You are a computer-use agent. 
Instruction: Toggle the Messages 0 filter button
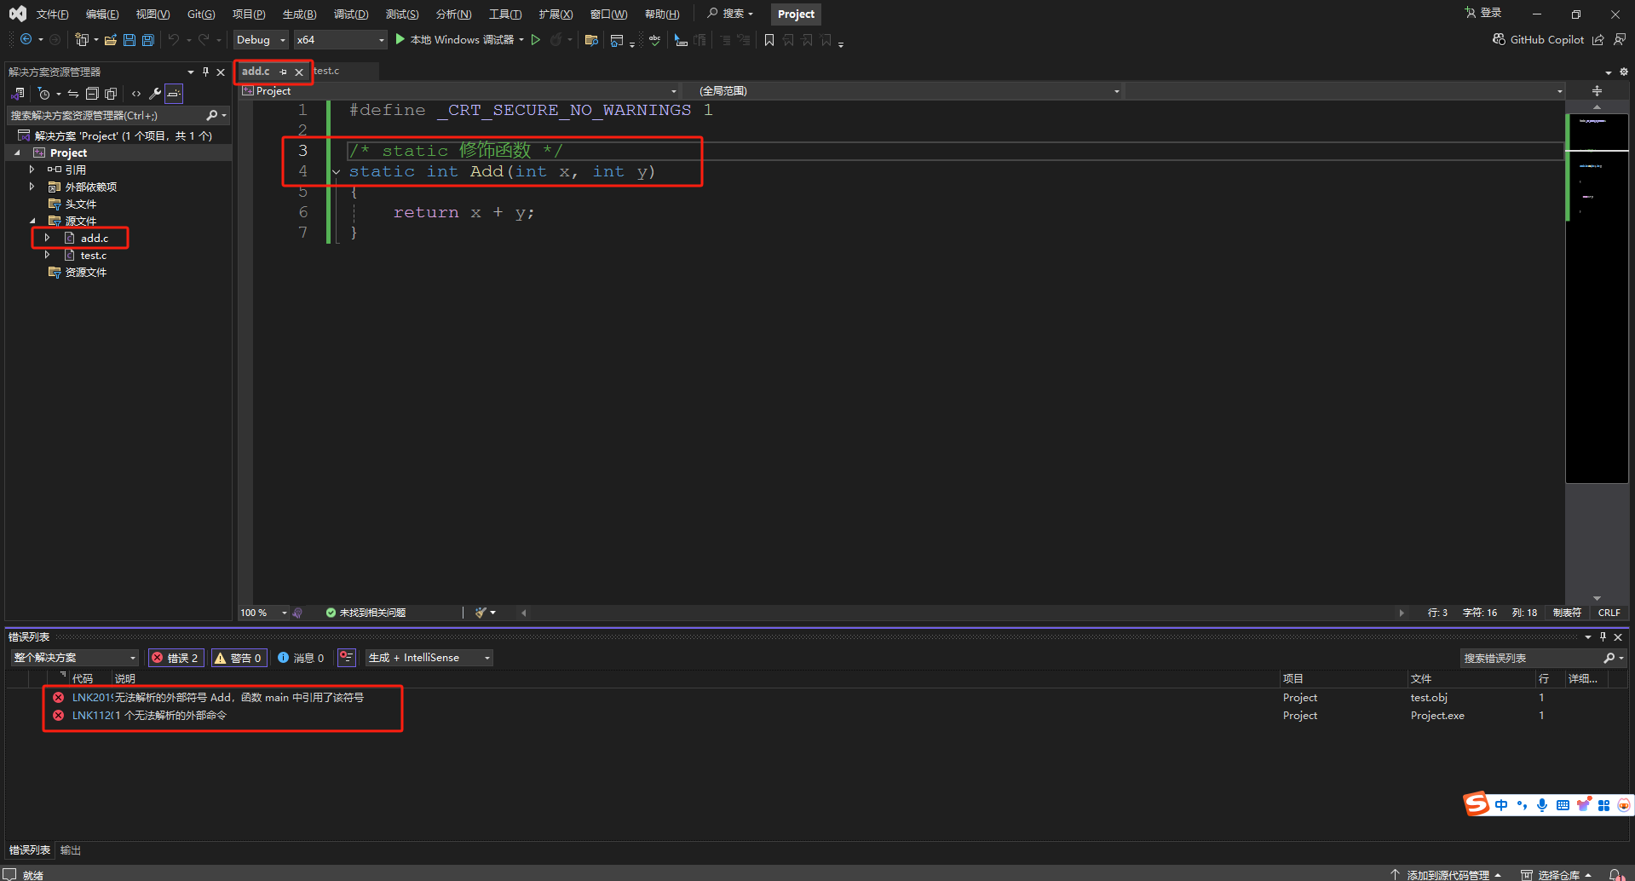click(301, 658)
